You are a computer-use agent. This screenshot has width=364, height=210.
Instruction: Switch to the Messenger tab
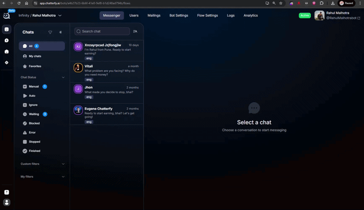[111, 15]
